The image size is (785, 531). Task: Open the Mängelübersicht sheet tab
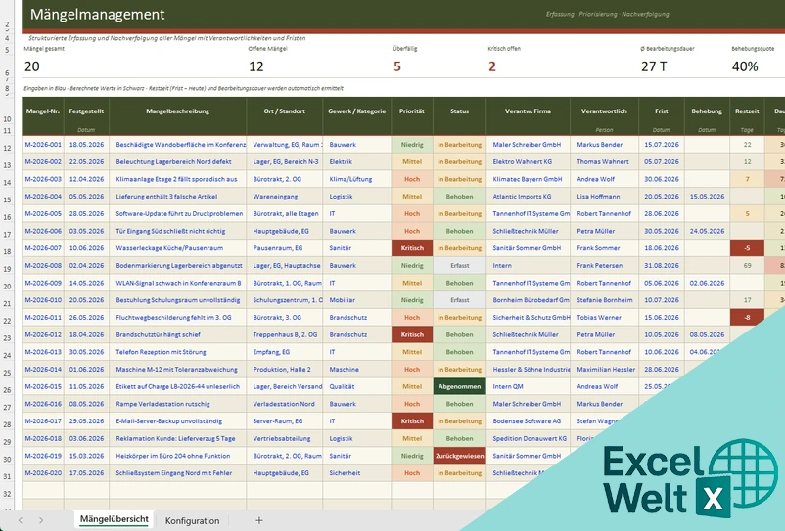tap(115, 519)
